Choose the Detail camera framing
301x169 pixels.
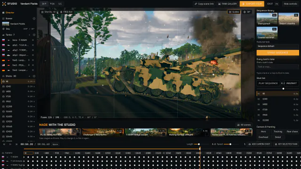click(x=278, y=137)
